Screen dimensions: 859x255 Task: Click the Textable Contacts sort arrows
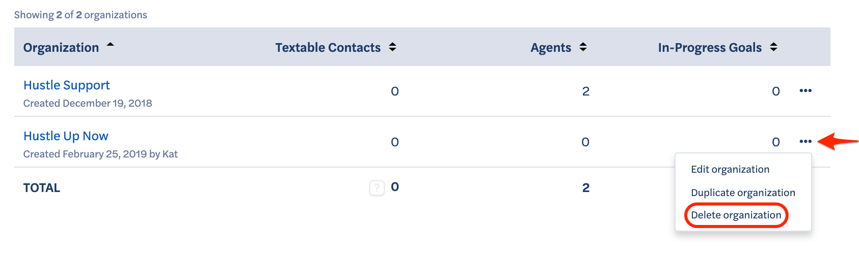point(392,47)
